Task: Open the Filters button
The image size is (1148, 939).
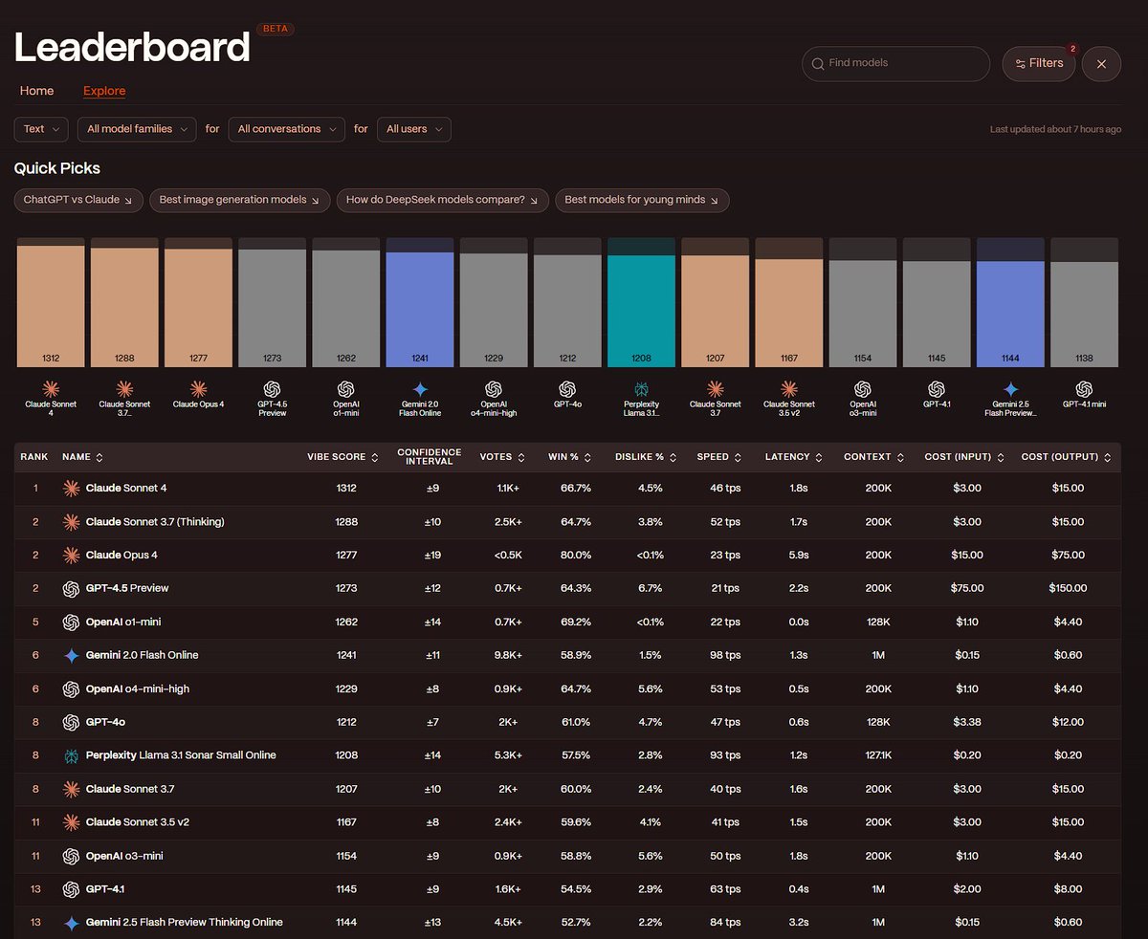Action: 1039,63
